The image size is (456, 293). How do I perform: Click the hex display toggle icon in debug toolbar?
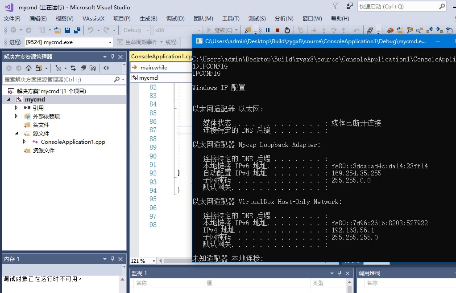[370, 30]
